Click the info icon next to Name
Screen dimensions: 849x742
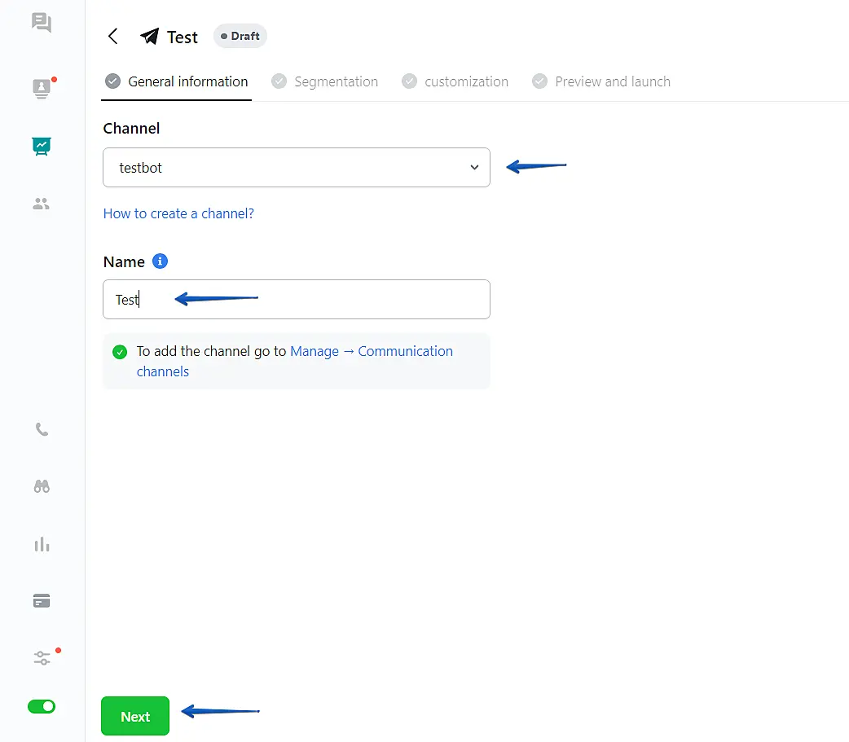(160, 261)
